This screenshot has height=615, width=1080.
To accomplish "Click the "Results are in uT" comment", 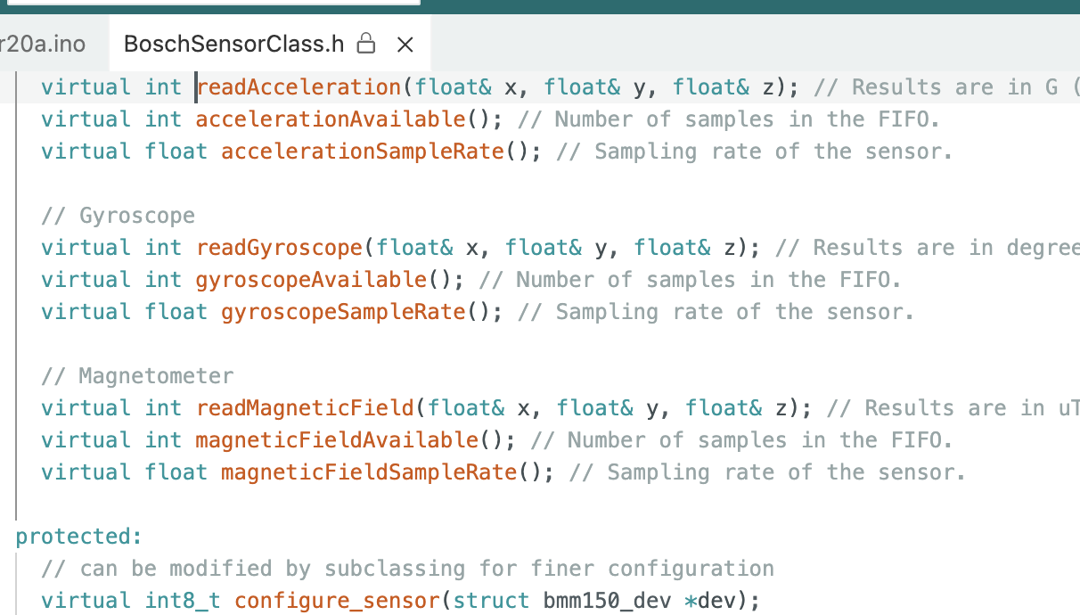I will tap(952, 408).
